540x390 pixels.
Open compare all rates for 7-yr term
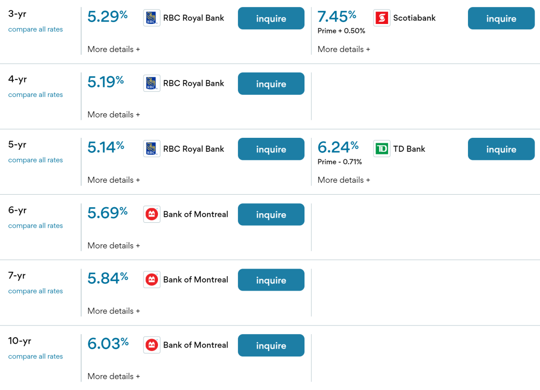click(x=35, y=291)
